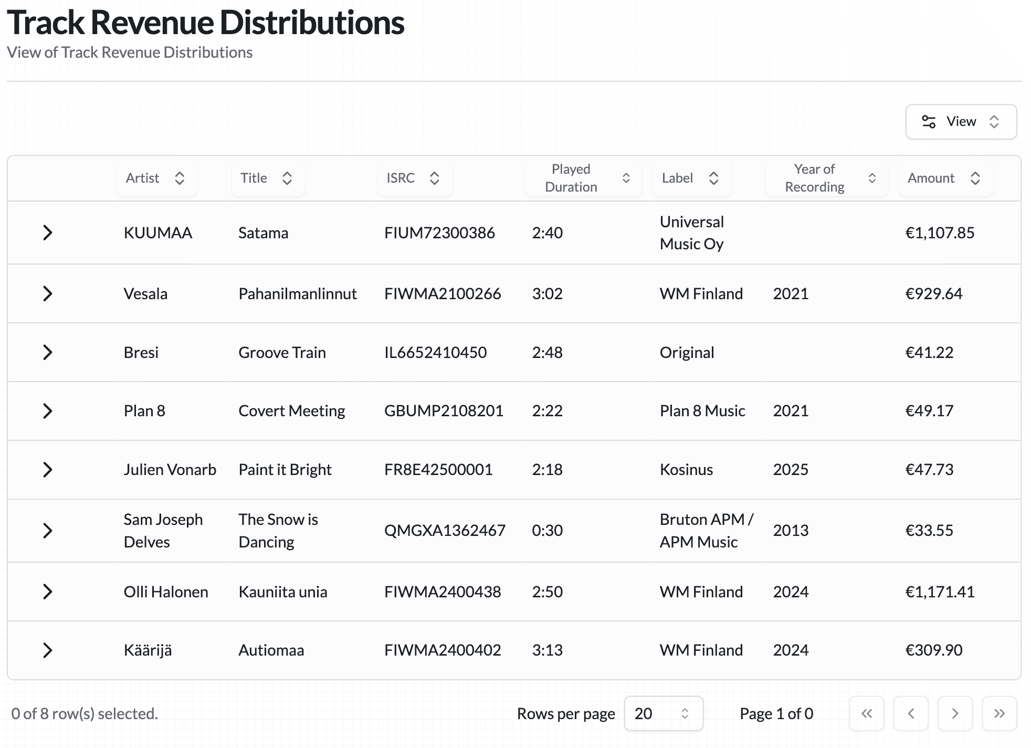This screenshot has width=1031, height=748.
Task: Sort by Played Duration column
Action: coord(583,178)
